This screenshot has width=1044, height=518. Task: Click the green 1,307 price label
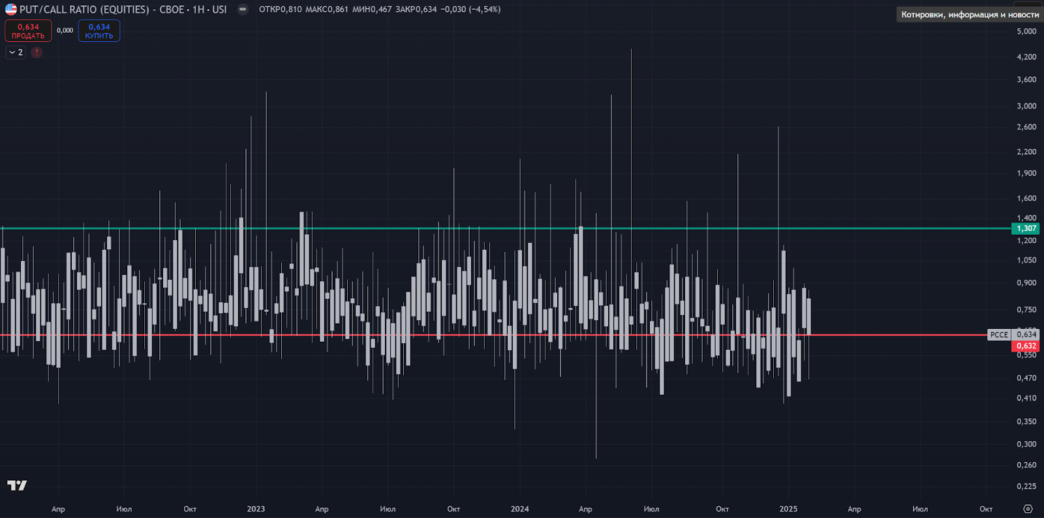(1025, 228)
